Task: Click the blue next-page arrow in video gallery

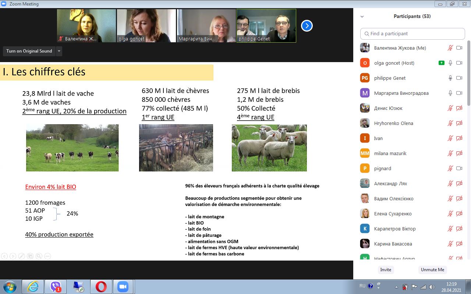Action: click(307, 26)
